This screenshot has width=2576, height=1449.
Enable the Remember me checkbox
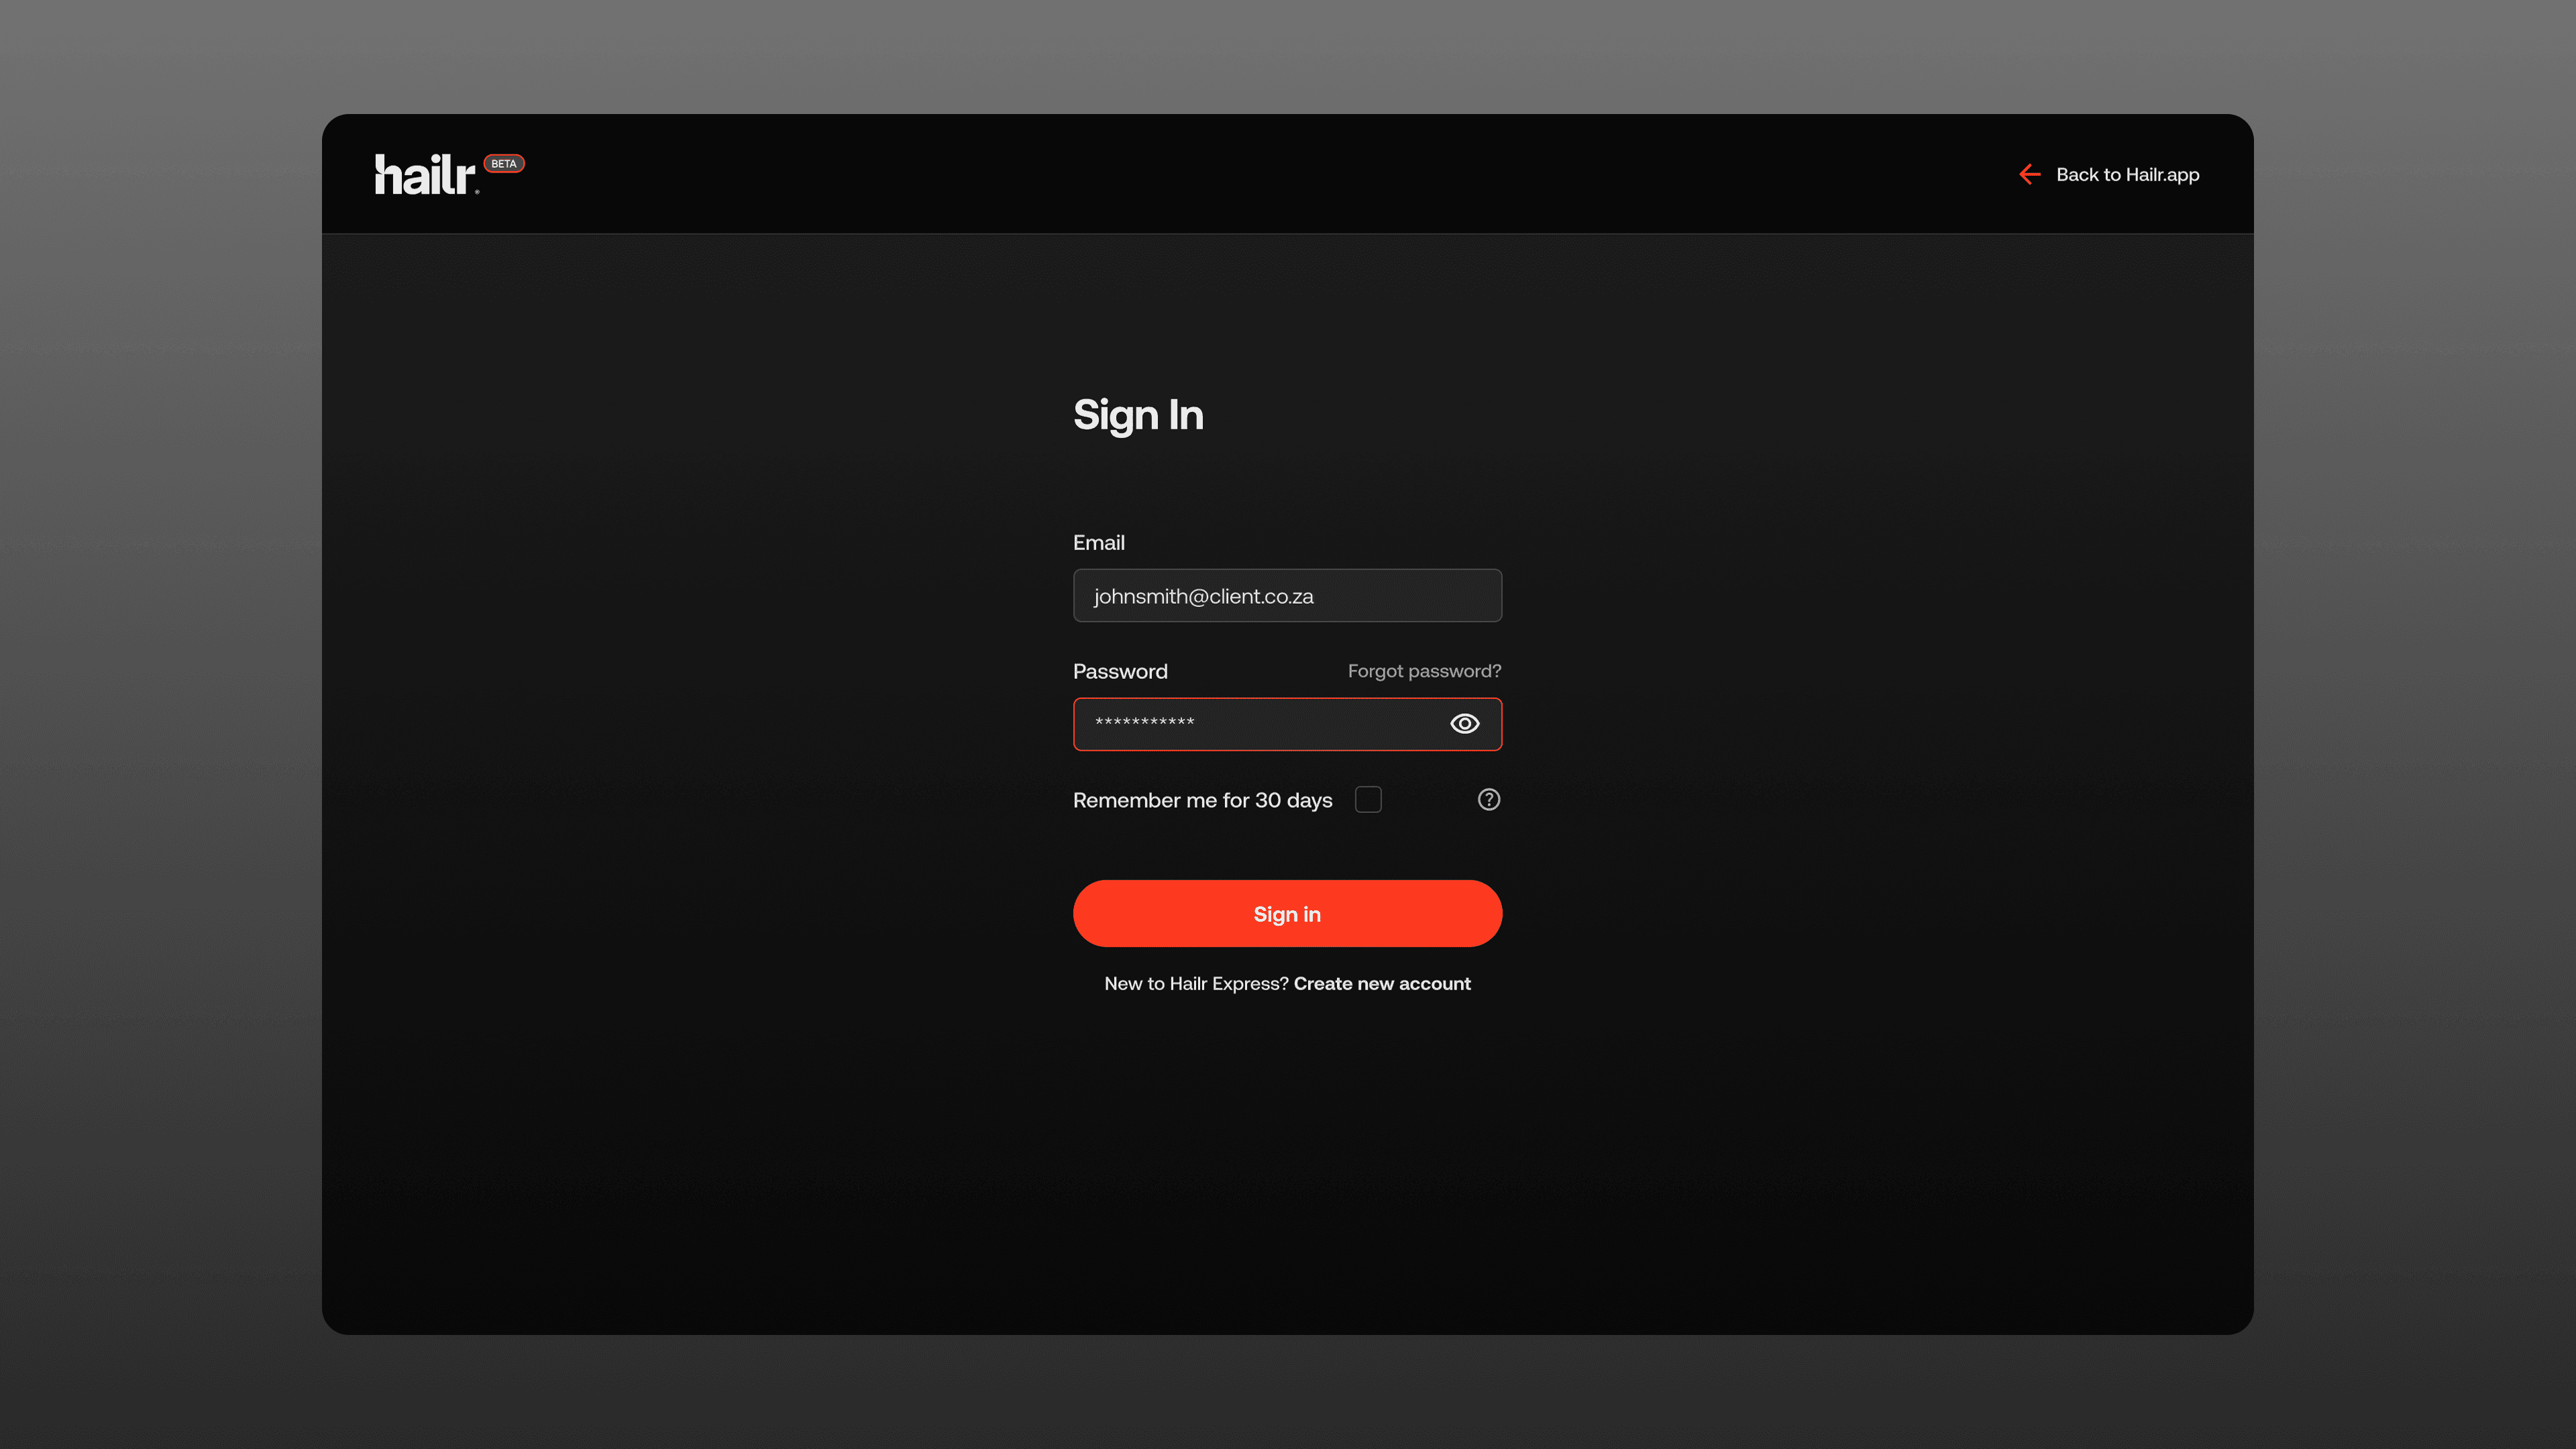1368,800
